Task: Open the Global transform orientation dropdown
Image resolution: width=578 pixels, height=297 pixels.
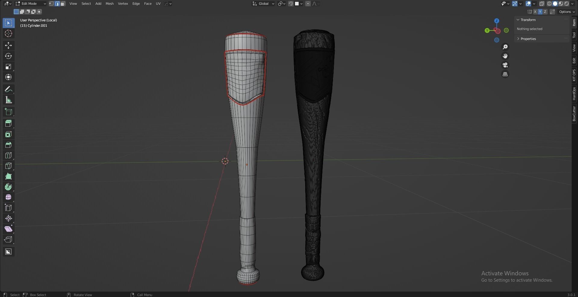Action: (263, 4)
